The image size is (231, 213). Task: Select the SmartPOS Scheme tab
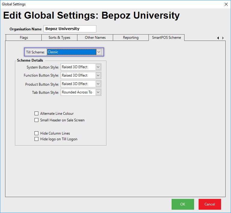(x=166, y=38)
